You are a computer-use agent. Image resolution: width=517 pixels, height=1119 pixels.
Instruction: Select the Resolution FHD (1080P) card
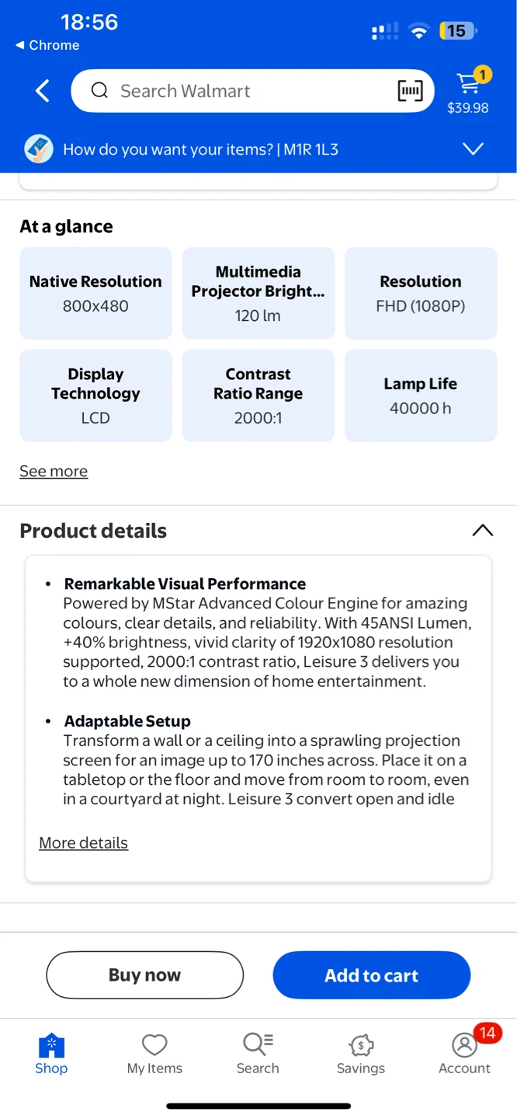tap(421, 293)
